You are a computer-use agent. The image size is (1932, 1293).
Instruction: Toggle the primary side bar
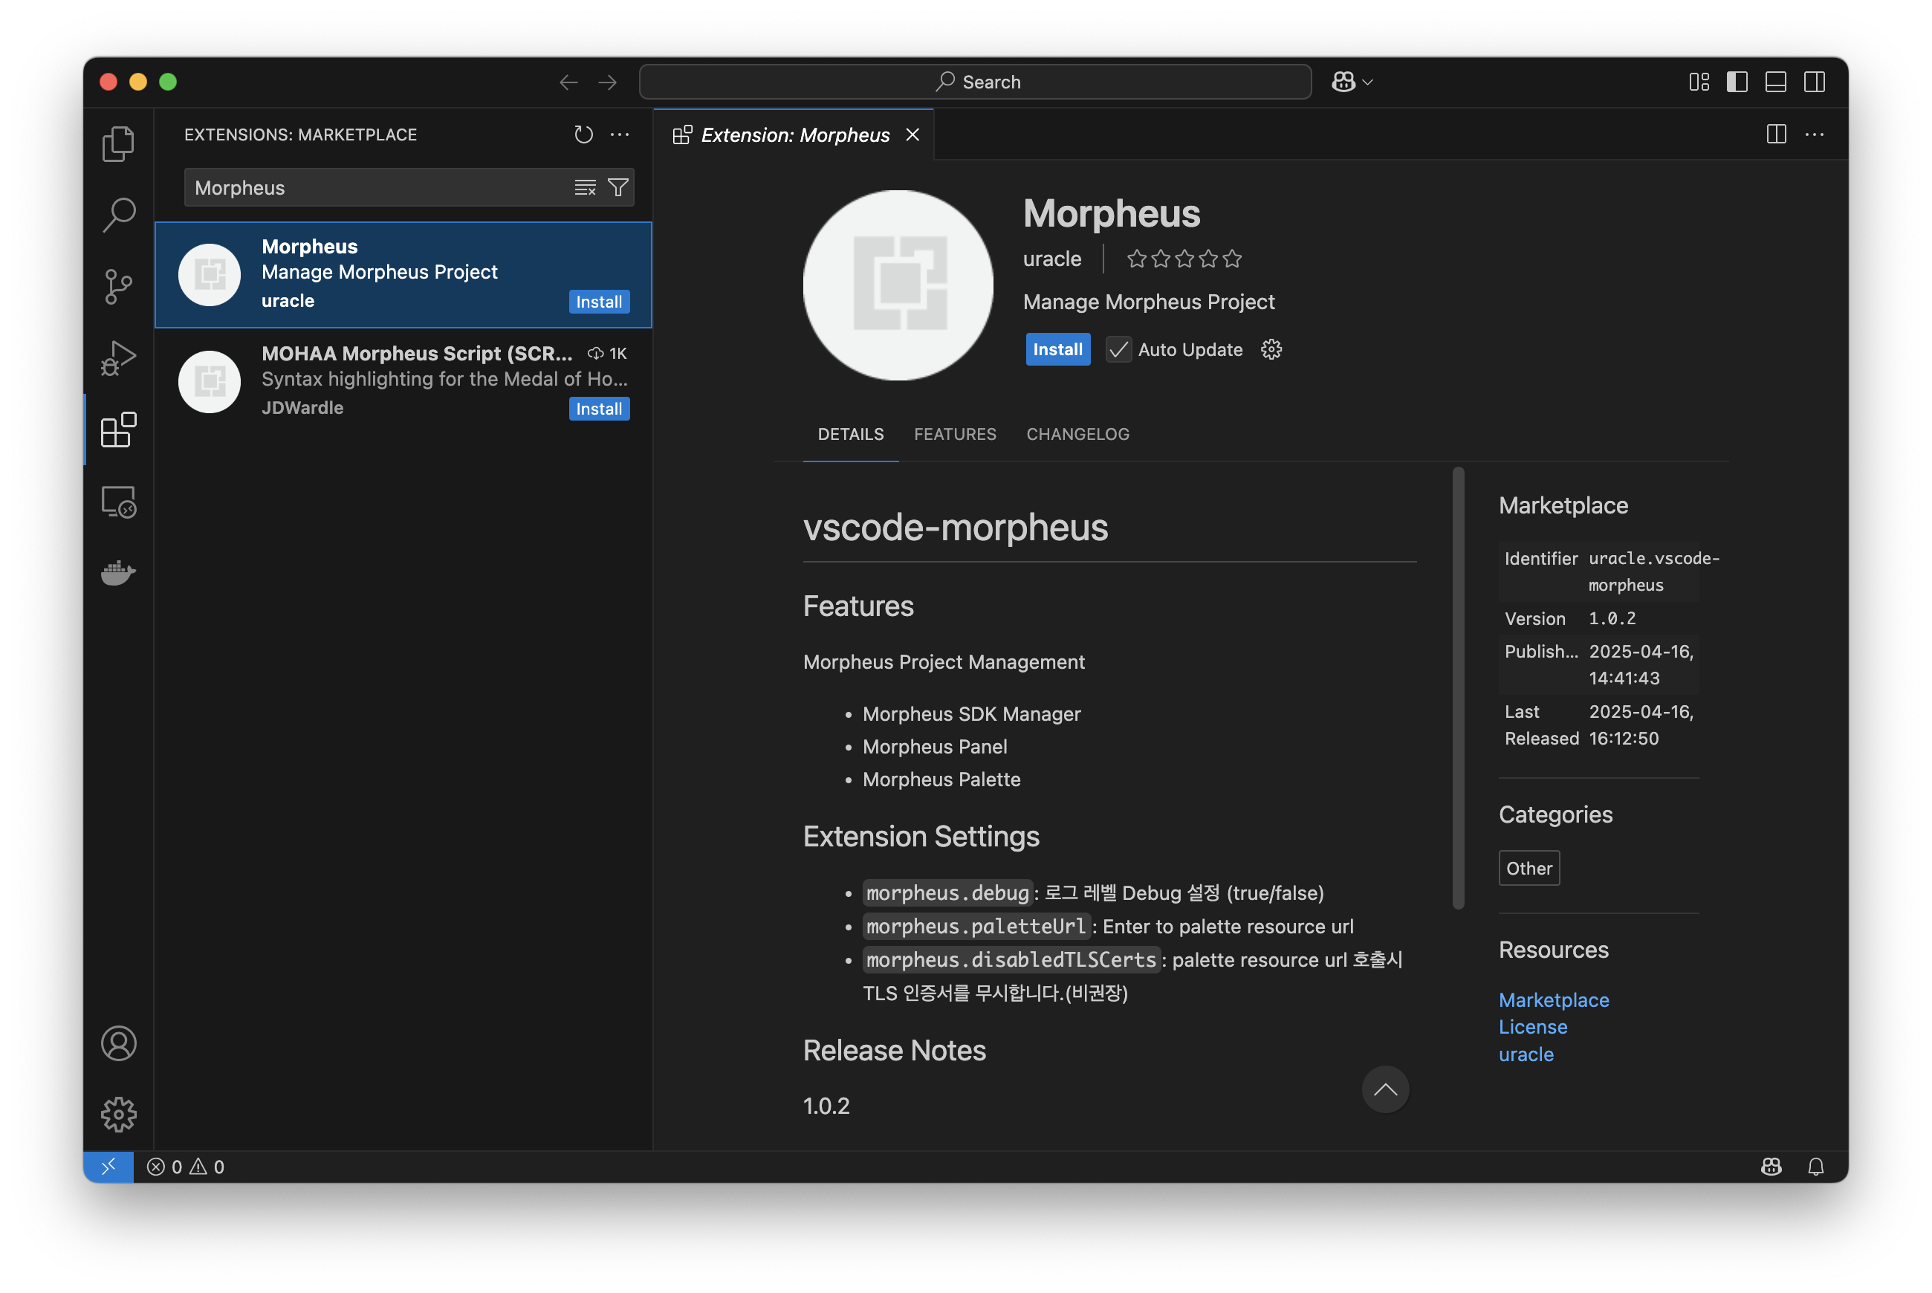(x=1737, y=82)
